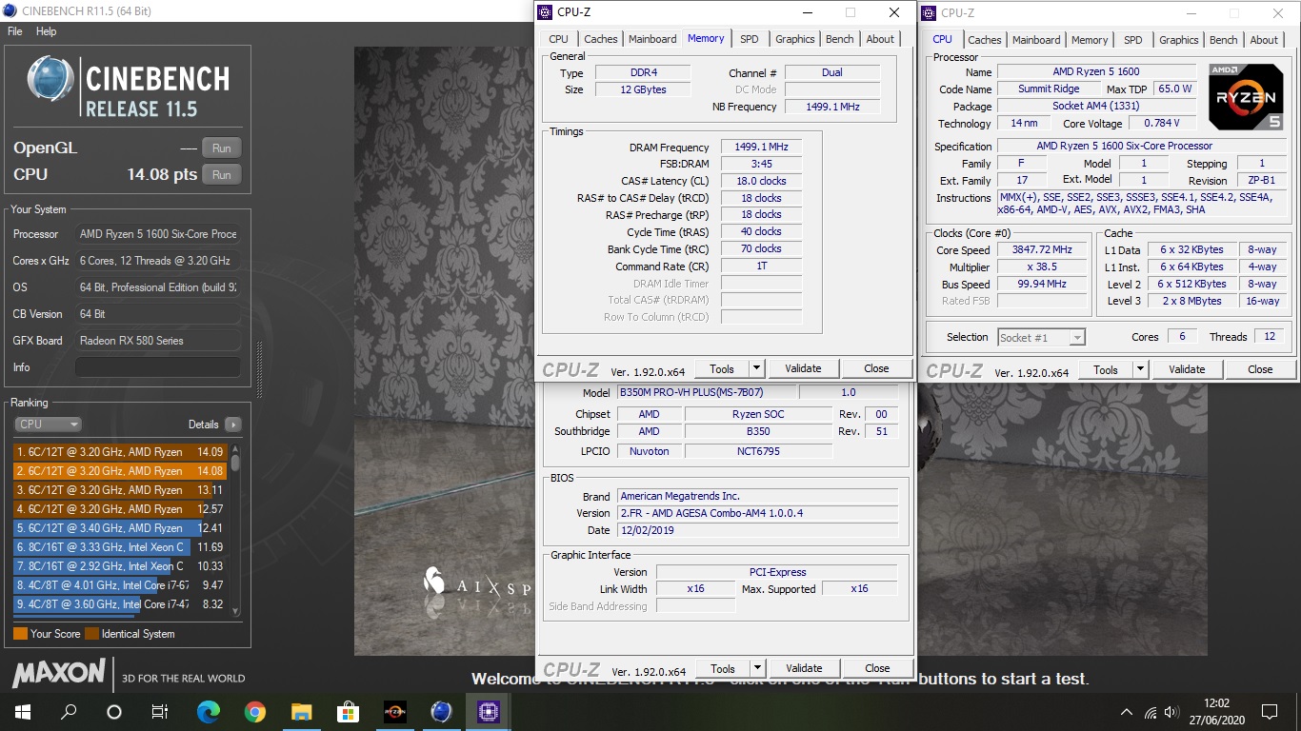The image size is (1301, 731).
Task: Click Close in bottom Mainboard CPU-Z window
Action: 877,668
